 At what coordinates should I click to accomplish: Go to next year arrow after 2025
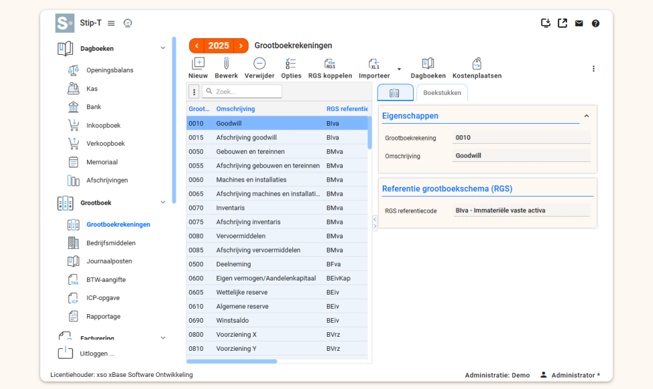tap(241, 46)
